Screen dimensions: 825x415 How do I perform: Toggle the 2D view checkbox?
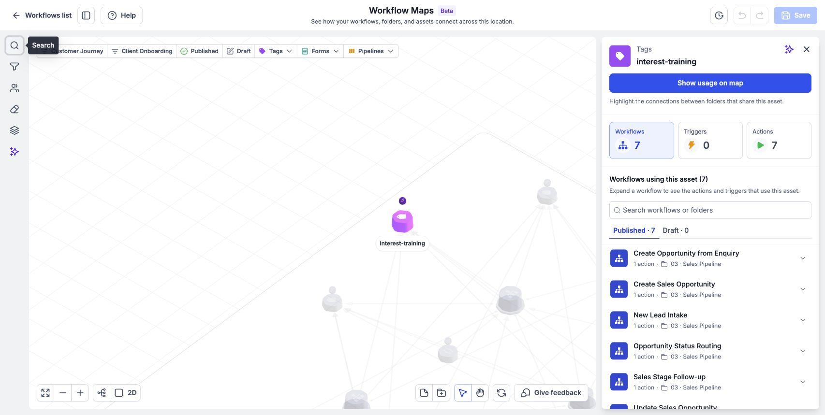pos(126,393)
